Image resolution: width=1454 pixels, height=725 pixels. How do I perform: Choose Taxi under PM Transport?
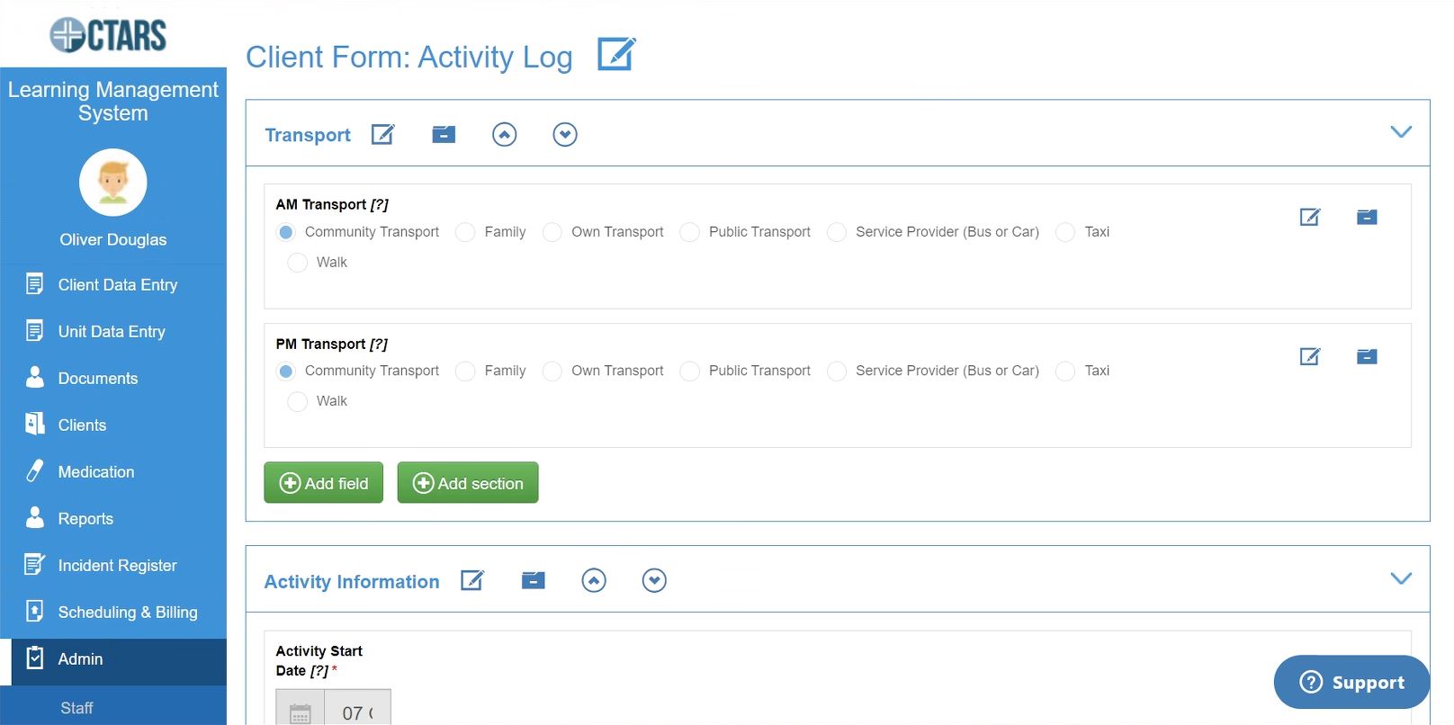1065,371
